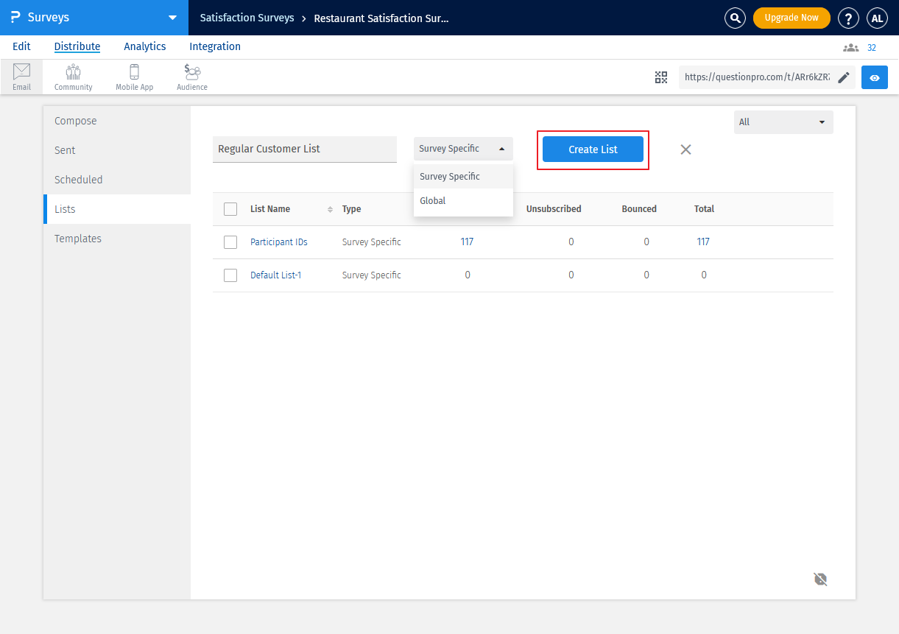Open the Mobile App distribution option
899x634 pixels.
pos(134,77)
